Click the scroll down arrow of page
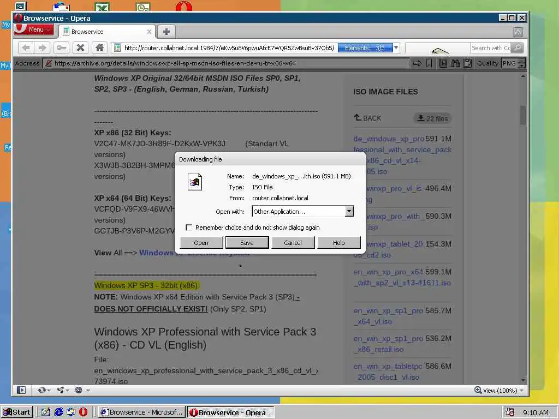559x419 pixels. [x=523, y=380]
